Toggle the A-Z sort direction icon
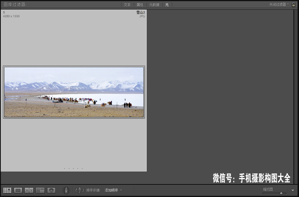This screenshot has height=197, width=299. 80,190
